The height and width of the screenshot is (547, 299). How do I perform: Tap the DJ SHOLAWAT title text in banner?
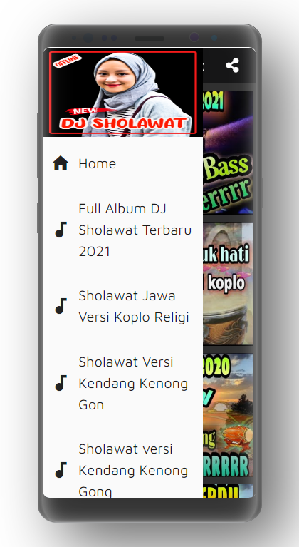(122, 123)
